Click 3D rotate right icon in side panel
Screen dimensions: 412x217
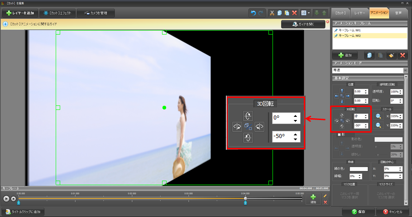[348, 120]
